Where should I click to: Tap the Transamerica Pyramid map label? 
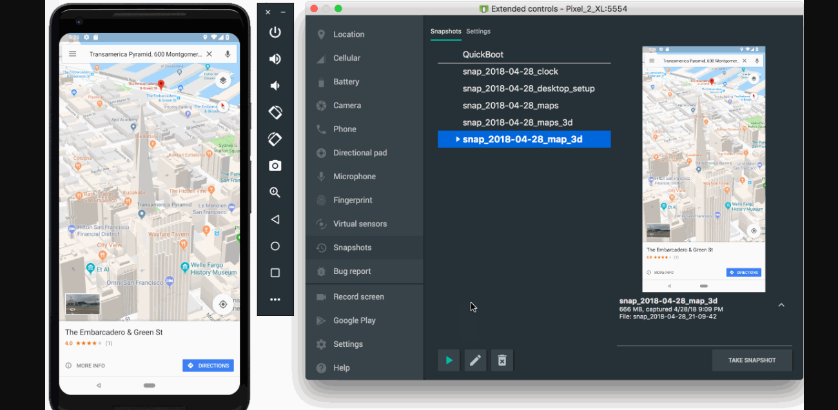click(165, 205)
